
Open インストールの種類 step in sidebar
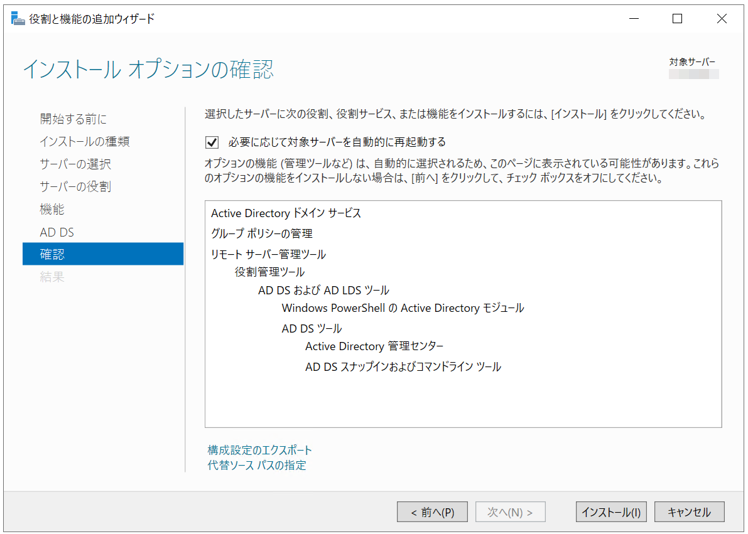tap(84, 142)
